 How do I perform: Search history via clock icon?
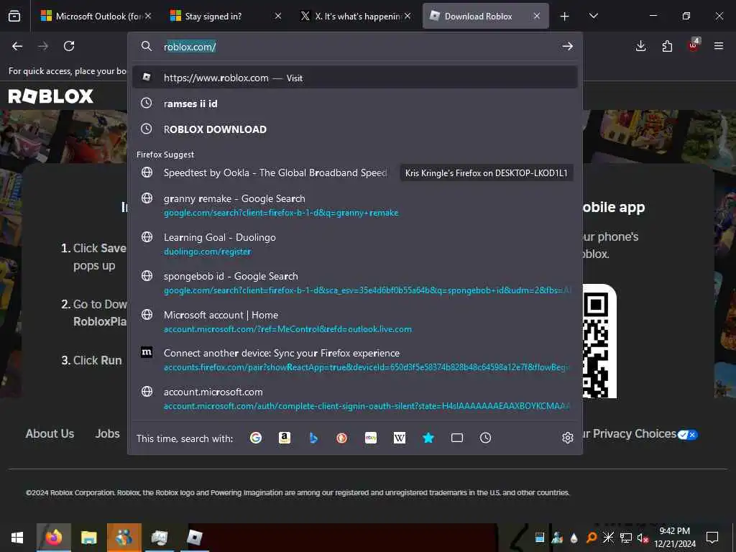pyautogui.click(x=485, y=438)
